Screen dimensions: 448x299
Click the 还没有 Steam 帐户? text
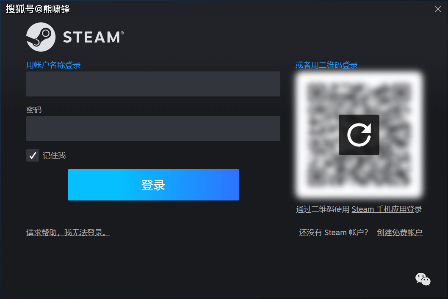pos(333,233)
